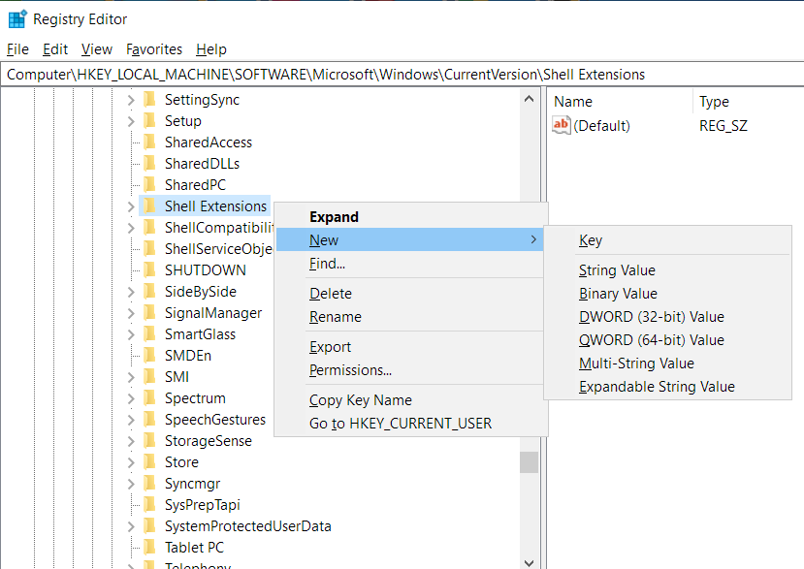Select 'Key' from the New submenu
804x569 pixels.
click(591, 239)
